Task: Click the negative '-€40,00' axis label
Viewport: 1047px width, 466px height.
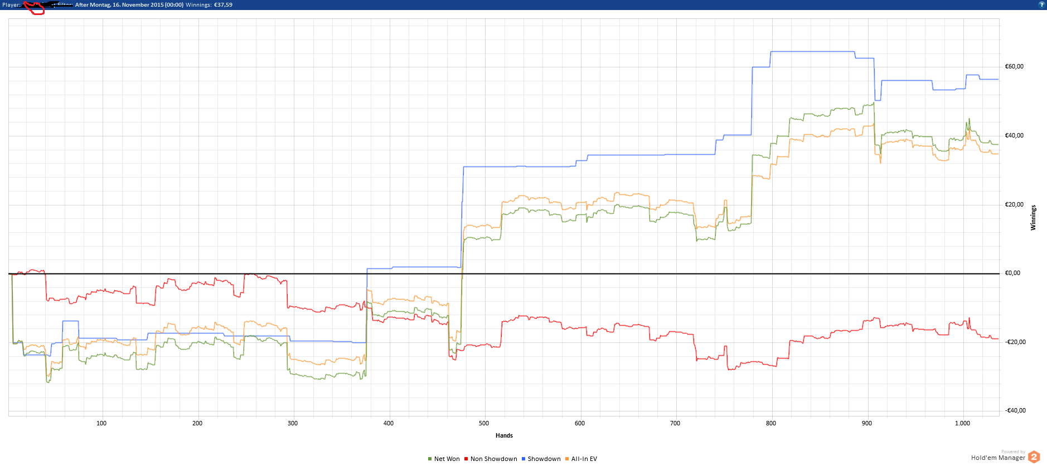Action: pos(1015,410)
